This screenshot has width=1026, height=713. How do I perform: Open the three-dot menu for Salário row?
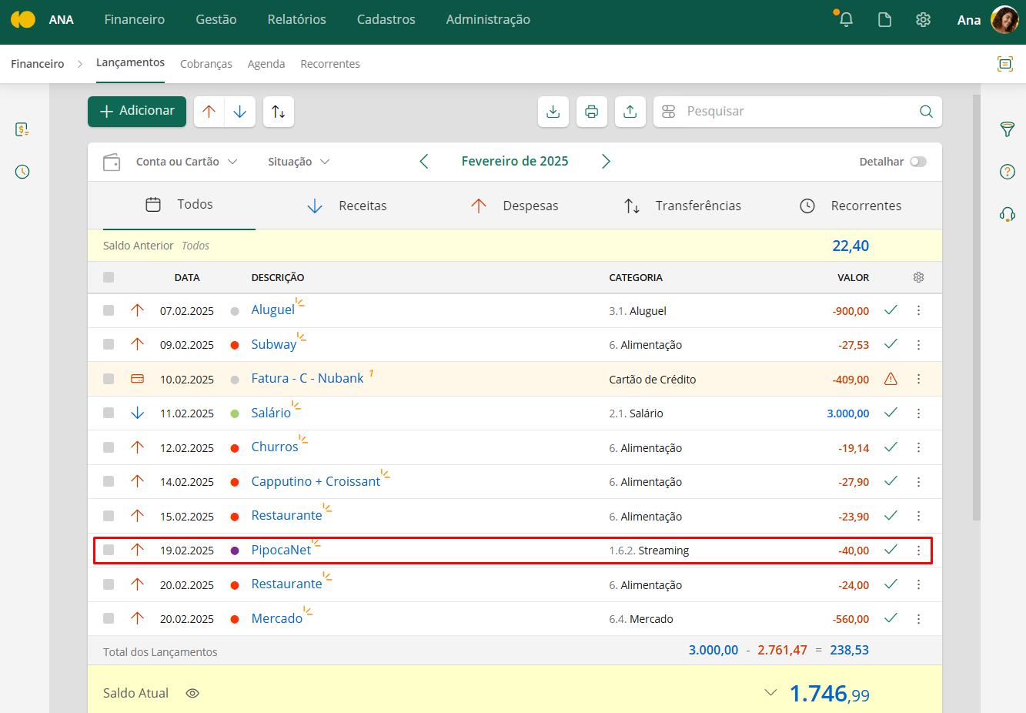[x=918, y=413]
